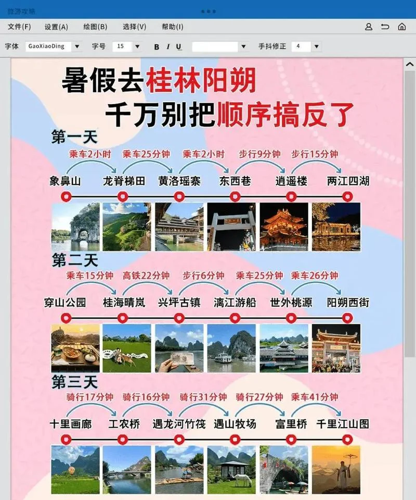Select the 工农桥 photo thumbnail
The image size is (416, 500).
pos(127,470)
